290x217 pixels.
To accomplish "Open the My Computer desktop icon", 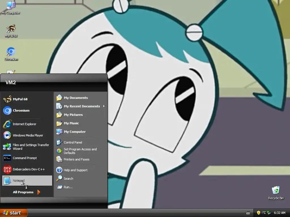I will pos(11,7).
